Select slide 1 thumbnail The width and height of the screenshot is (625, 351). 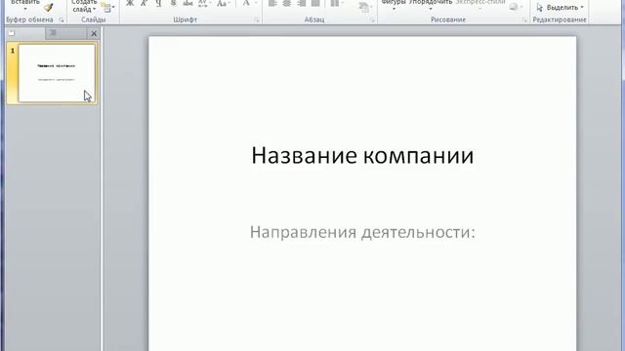point(57,73)
